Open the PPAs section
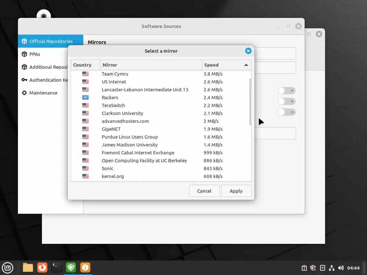 click(x=43, y=54)
